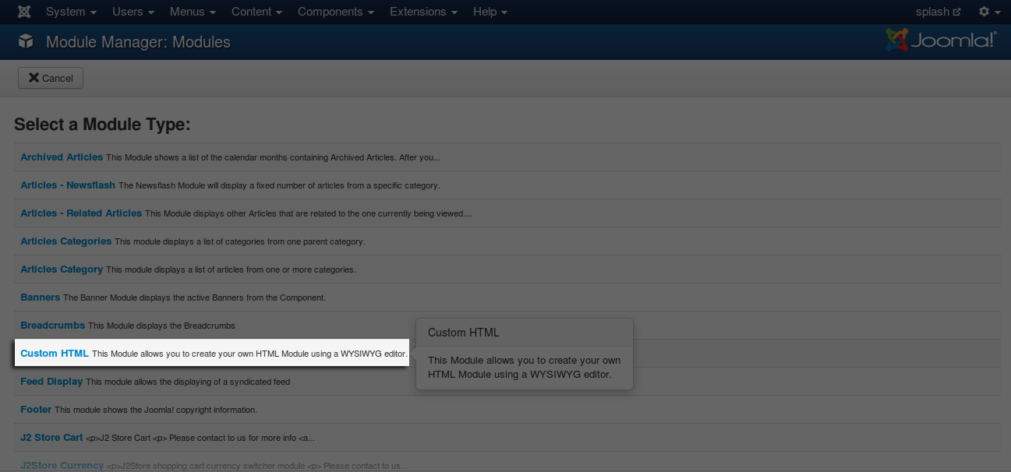Click the module cube icon beside the page title
Image resolution: width=1011 pixels, height=472 pixels.
pos(26,41)
